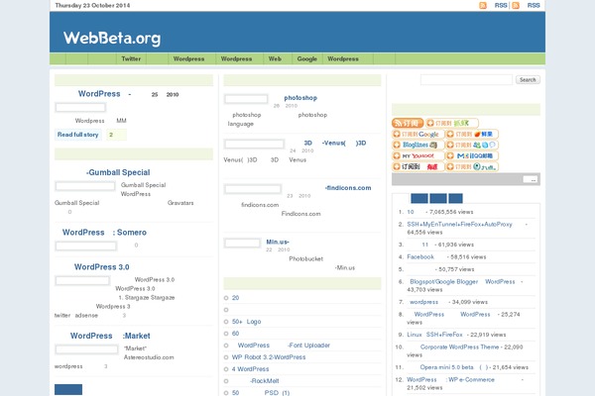Open the WordPress 3.0 post title
Image resolution: width=595 pixels, height=396 pixels.
click(x=102, y=266)
